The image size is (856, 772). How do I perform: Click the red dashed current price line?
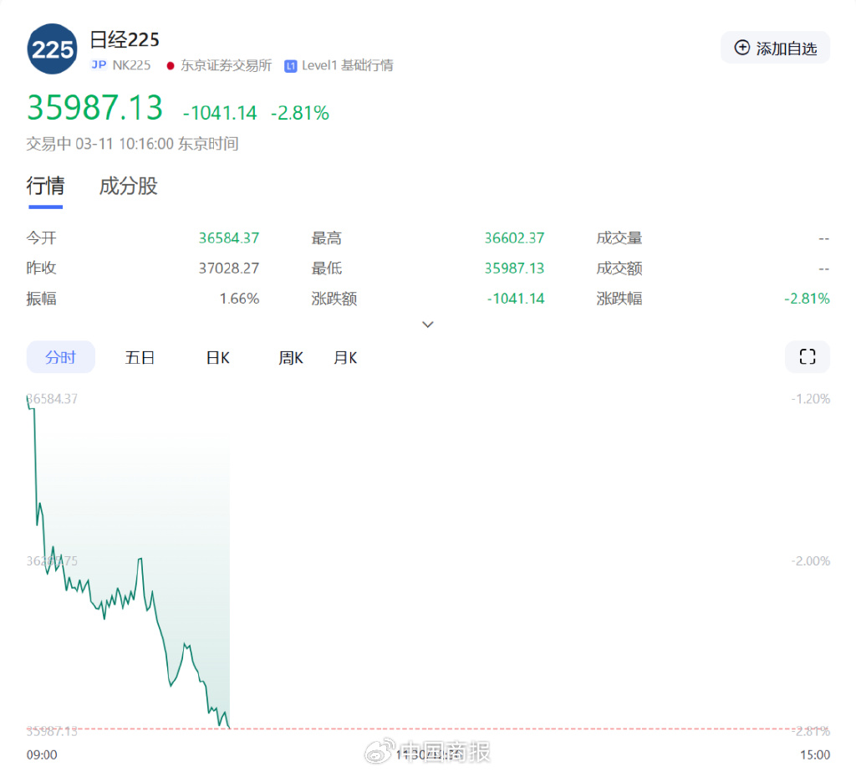(x=502, y=729)
